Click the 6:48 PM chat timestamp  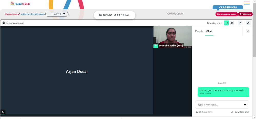222,83
